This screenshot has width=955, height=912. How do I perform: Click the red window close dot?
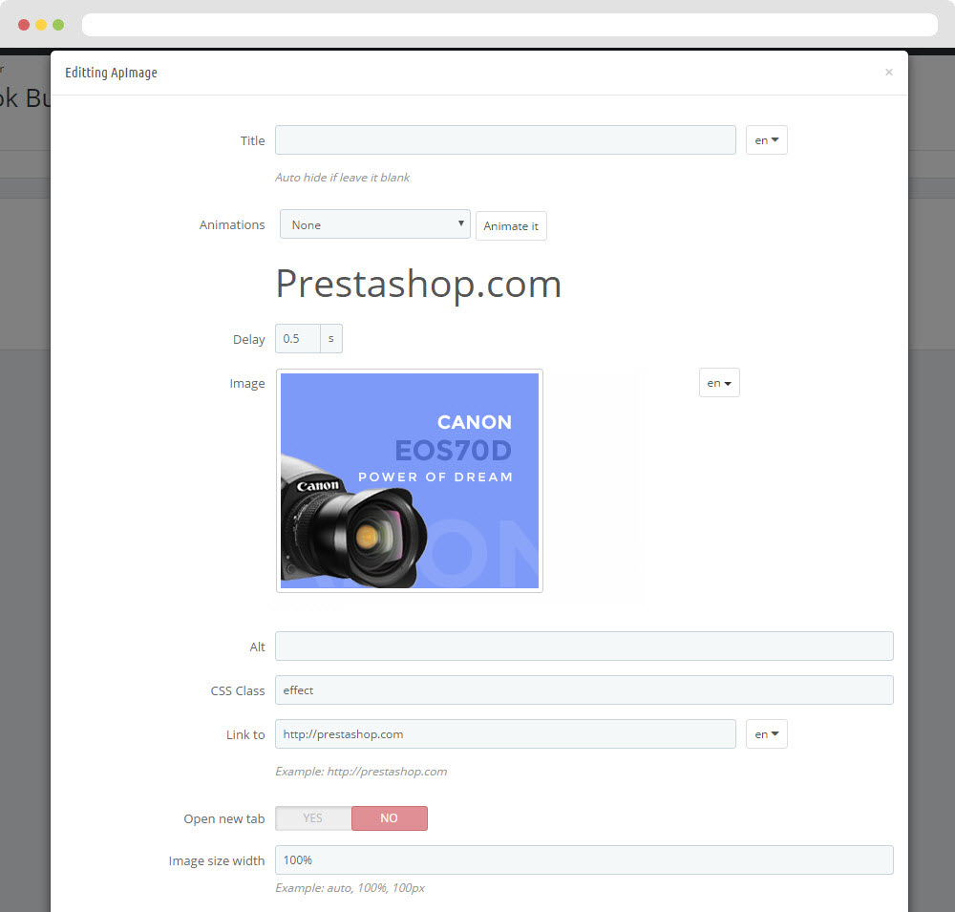click(x=24, y=25)
